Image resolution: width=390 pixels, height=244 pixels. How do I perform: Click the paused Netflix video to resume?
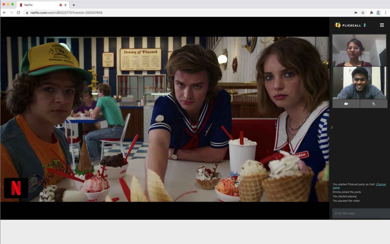pyautogui.click(x=164, y=119)
